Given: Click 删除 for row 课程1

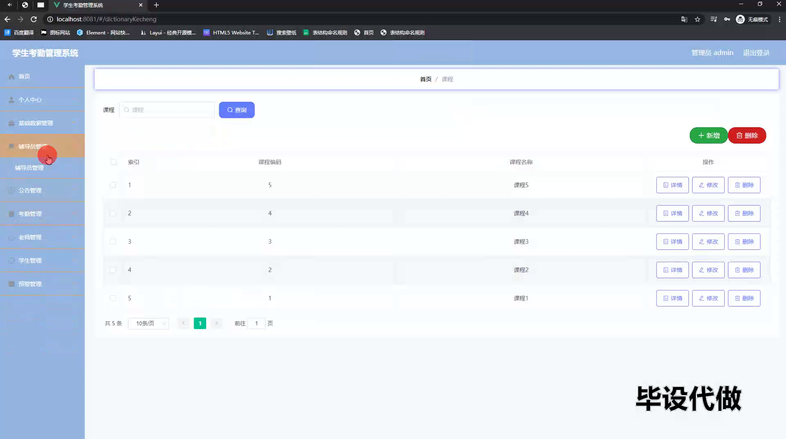Looking at the screenshot, I should tap(744, 299).
